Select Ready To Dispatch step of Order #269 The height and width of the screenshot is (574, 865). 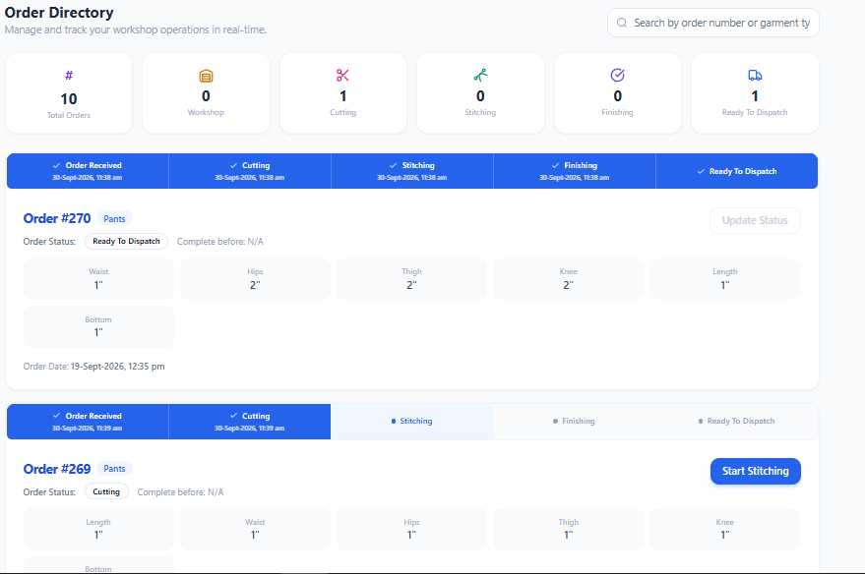(x=736, y=422)
